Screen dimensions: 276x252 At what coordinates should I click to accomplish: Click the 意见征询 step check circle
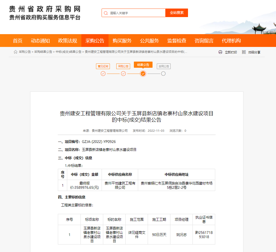(103, 74)
